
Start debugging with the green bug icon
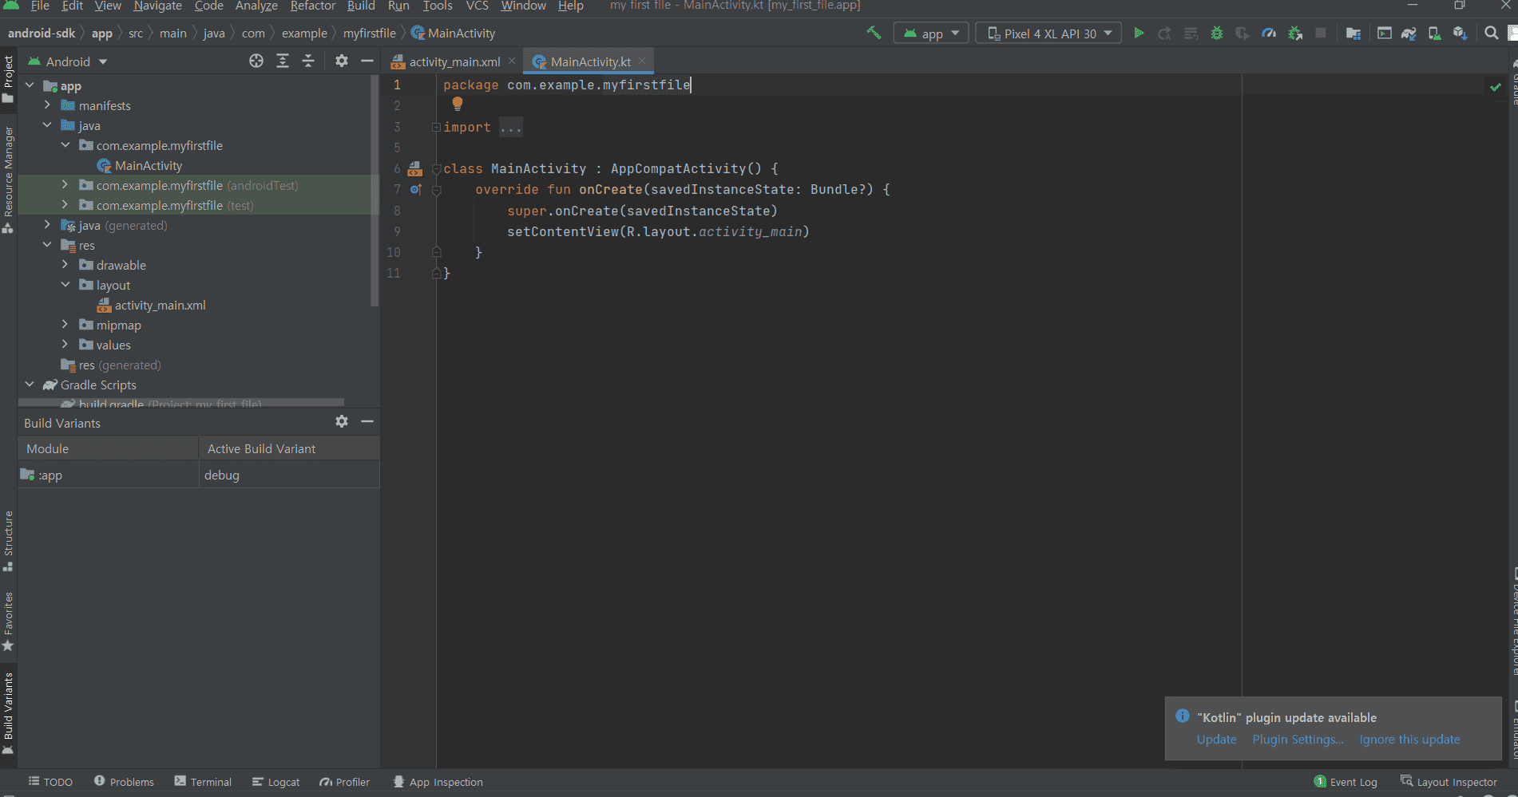[1216, 33]
